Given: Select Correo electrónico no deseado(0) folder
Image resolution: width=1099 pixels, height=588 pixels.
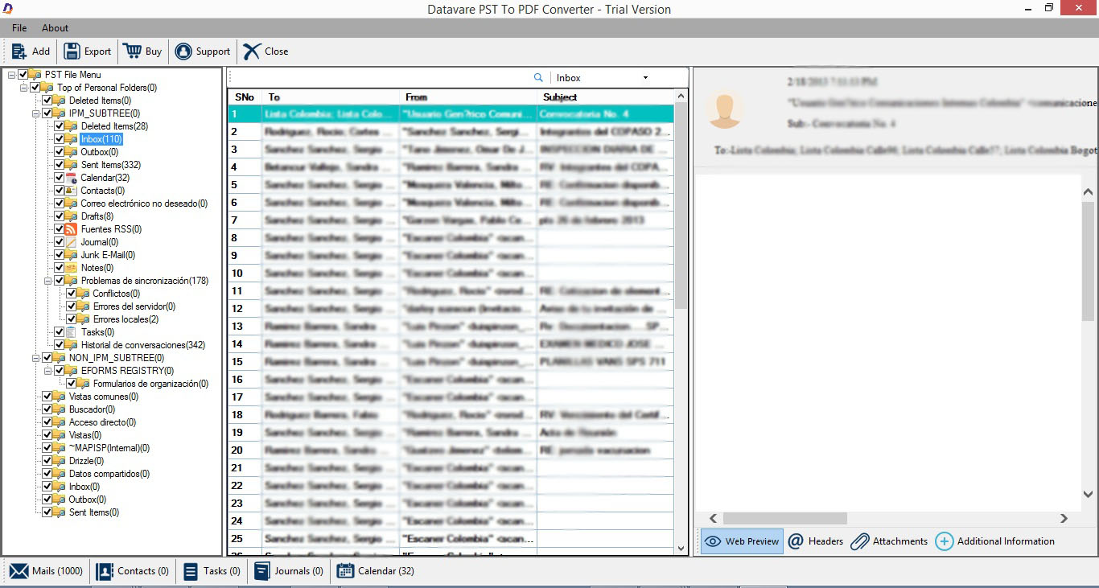Looking at the screenshot, I should click(x=143, y=204).
